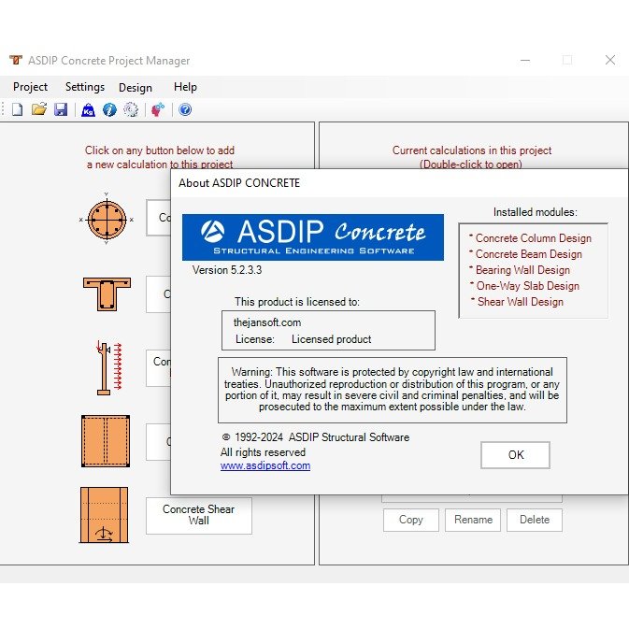
Task: Select the T-beam section icon
Action: tap(107, 294)
